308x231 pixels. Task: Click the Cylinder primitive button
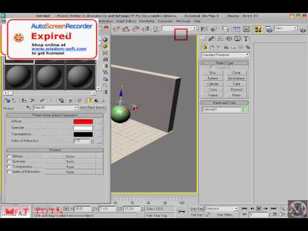point(212,84)
